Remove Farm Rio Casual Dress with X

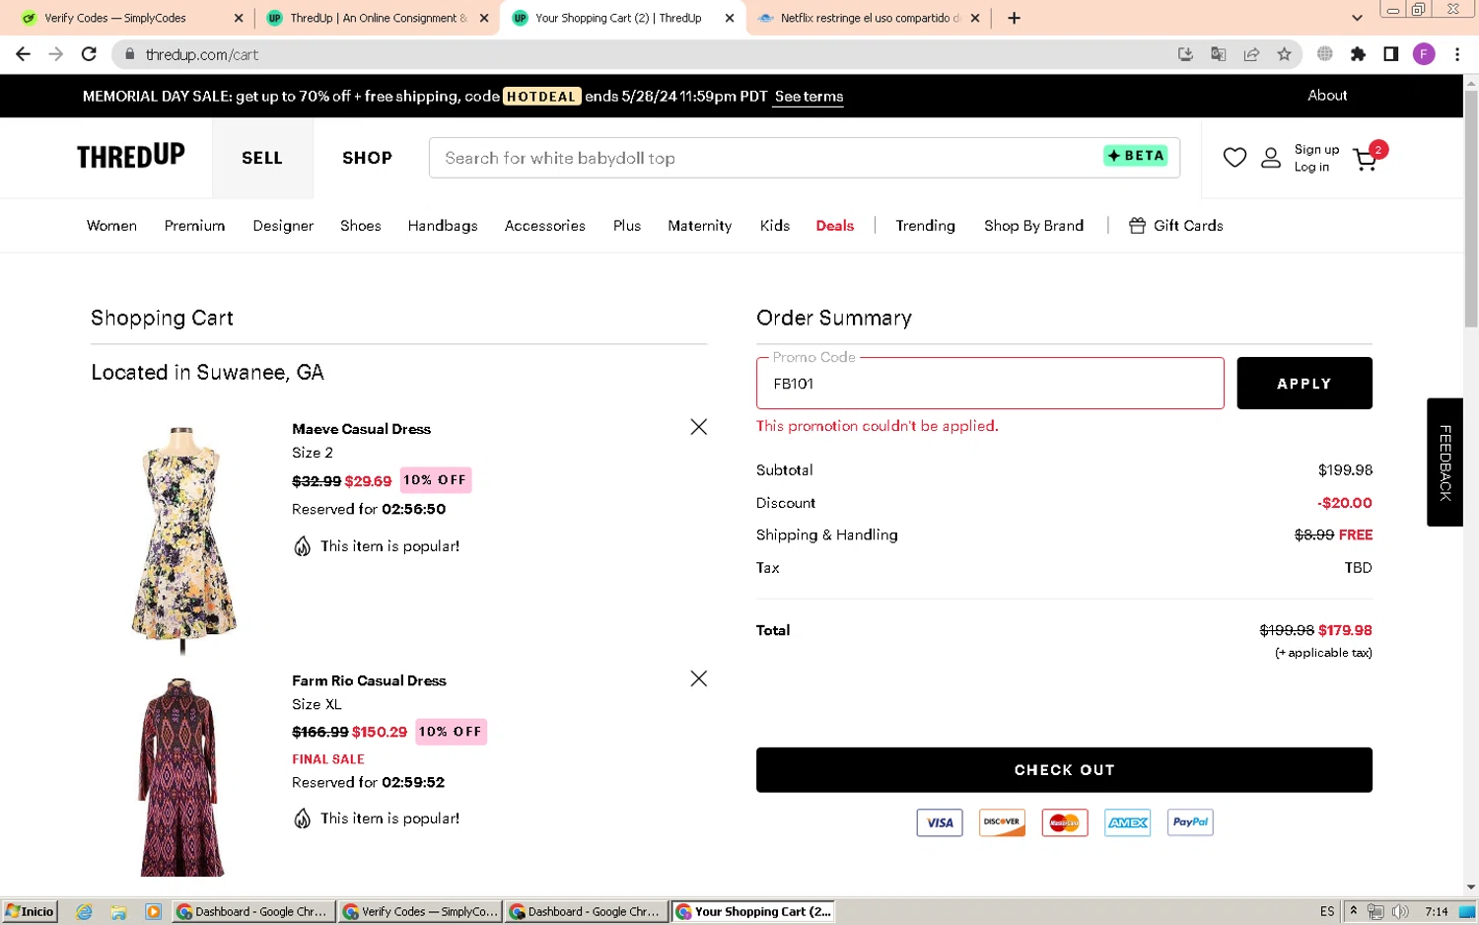pyautogui.click(x=698, y=678)
